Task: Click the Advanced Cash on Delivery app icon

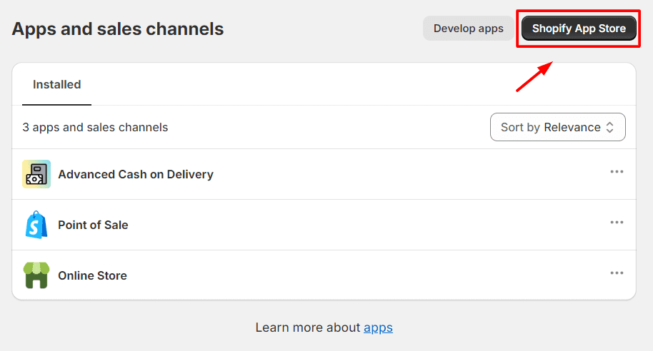Action: (x=36, y=174)
